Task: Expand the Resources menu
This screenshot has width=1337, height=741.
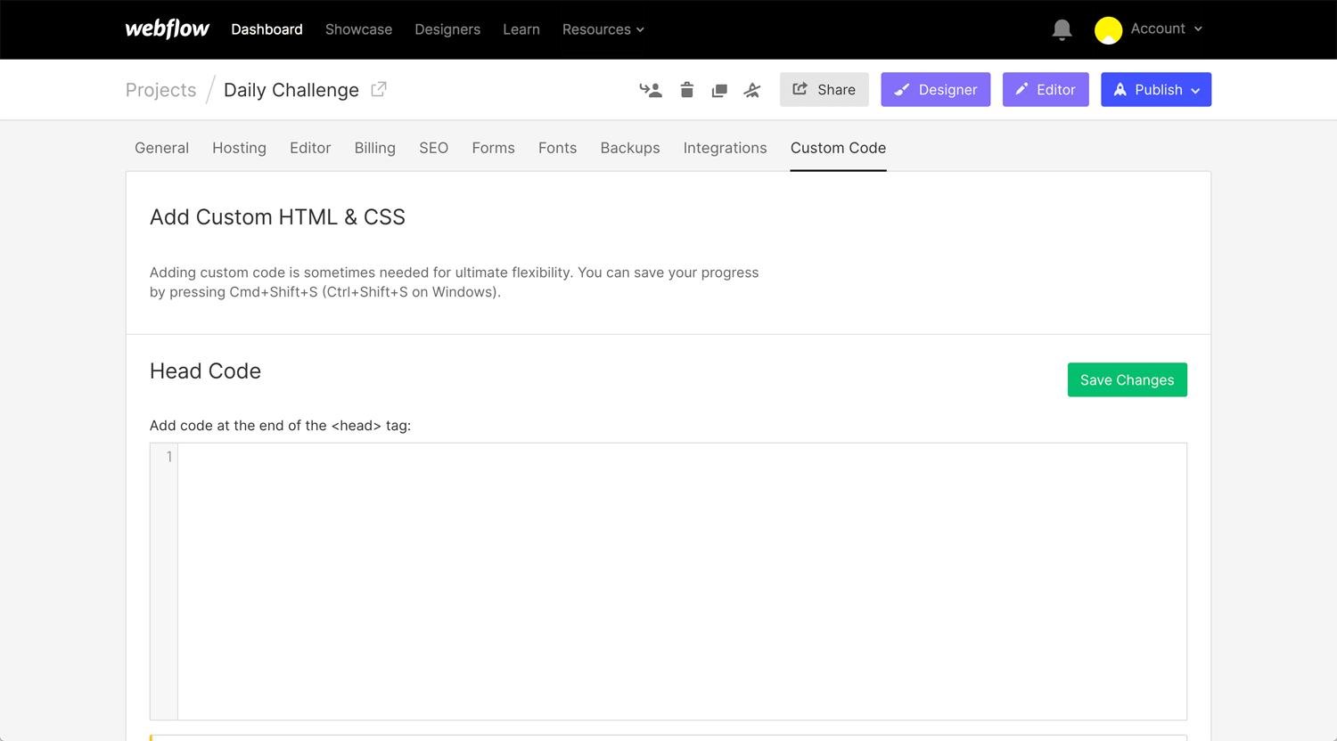Action: pos(603,29)
